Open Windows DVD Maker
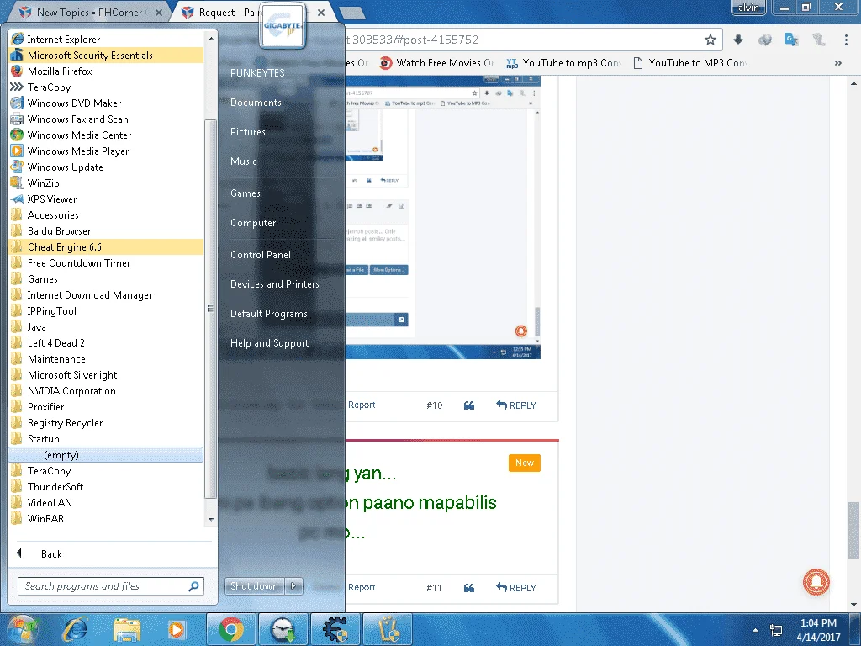This screenshot has width=861, height=646. coord(106,103)
